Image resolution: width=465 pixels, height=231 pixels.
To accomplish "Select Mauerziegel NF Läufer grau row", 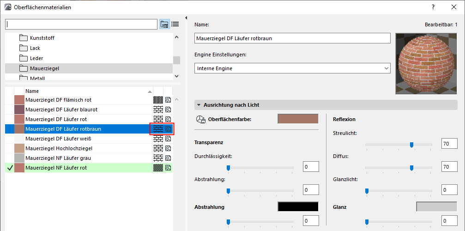I will point(89,158).
